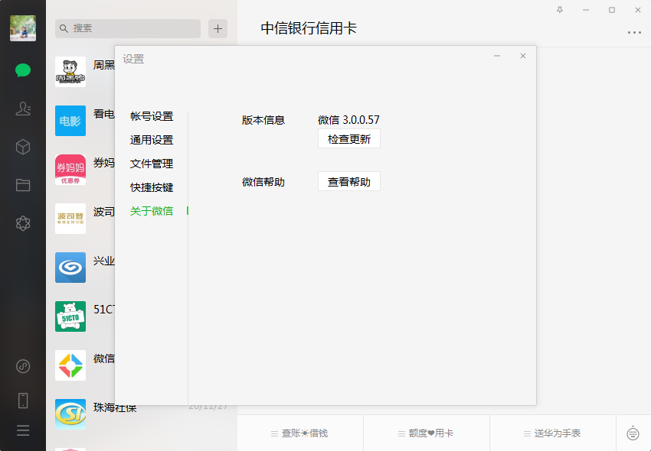Viewport: 651px width, 451px height.
Task: Select 通用设置 in settings menu
Action: (x=152, y=140)
